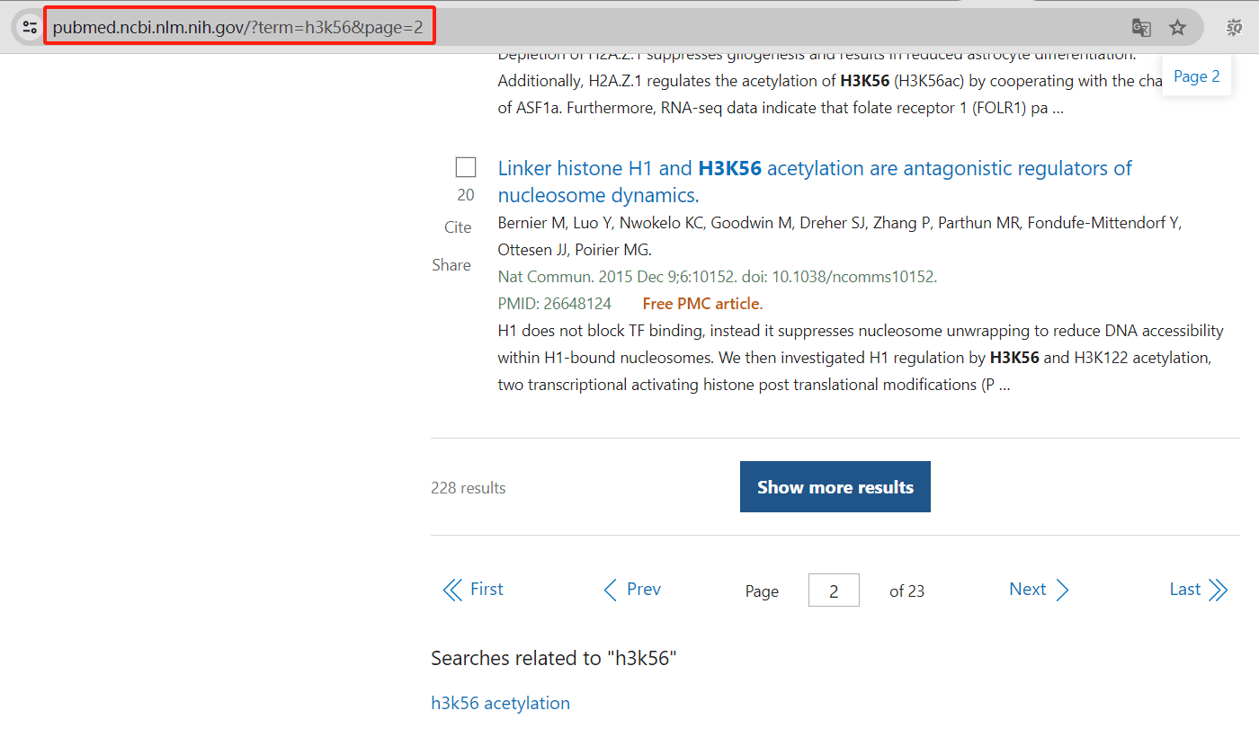Click the Page 2 floating label
Viewport: 1259px width, 746px height.
tap(1197, 76)
